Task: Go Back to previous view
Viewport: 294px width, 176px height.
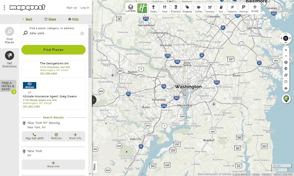Action: 29,19
